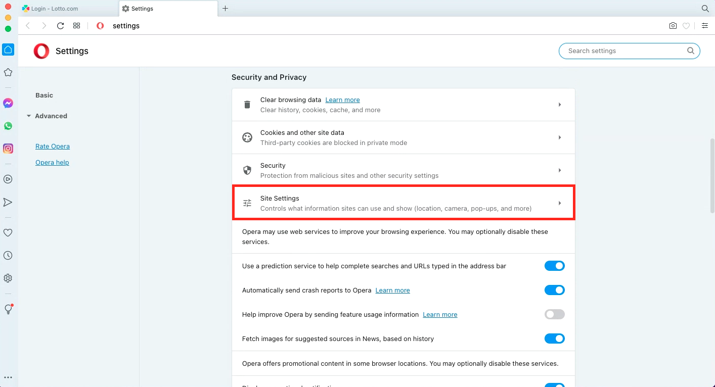This screenshot has width=715, height=387.
Task: Open the tips lightbulb sidebar icon
Action: 8,309
